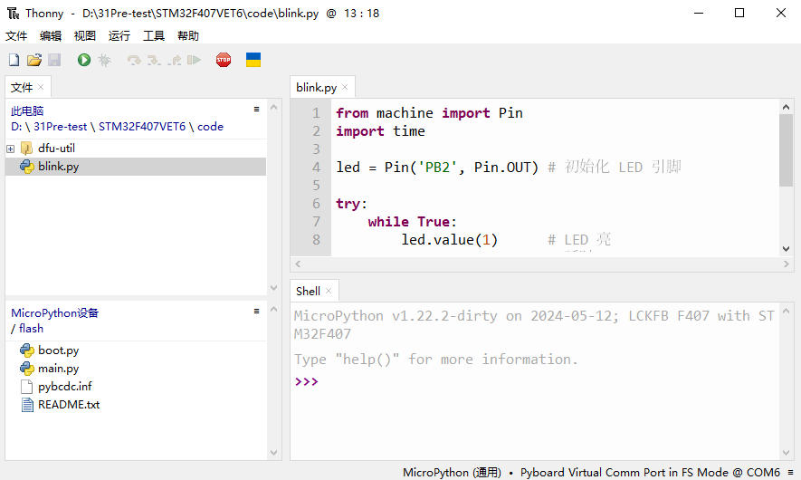Open interpreter selector in the status bar

pyautogui.click(x=591, y=473)
